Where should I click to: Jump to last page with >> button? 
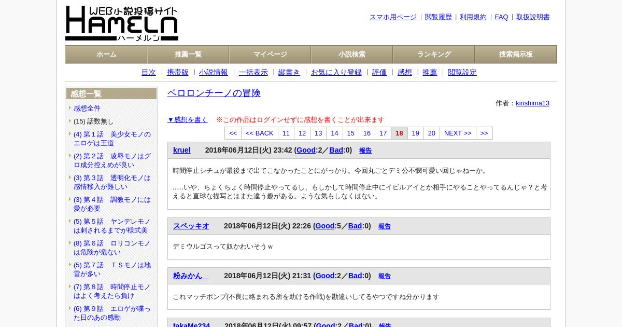pos(484,133)
